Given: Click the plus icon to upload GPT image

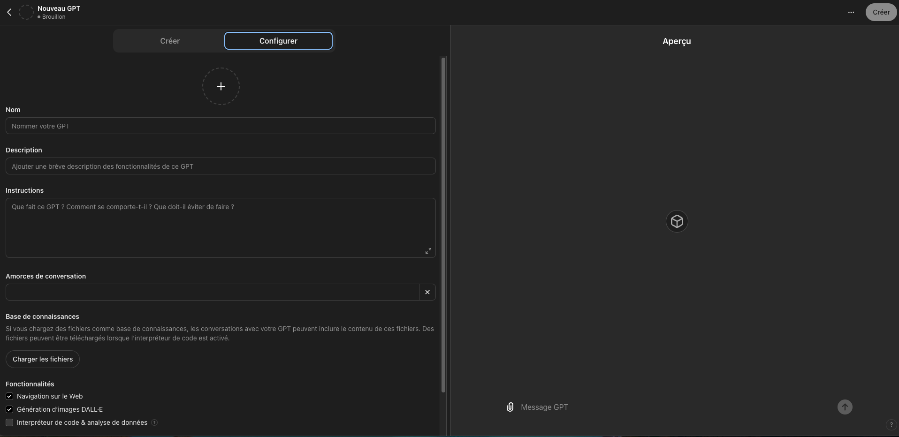Looking at the screenshot, I should 221,86.
